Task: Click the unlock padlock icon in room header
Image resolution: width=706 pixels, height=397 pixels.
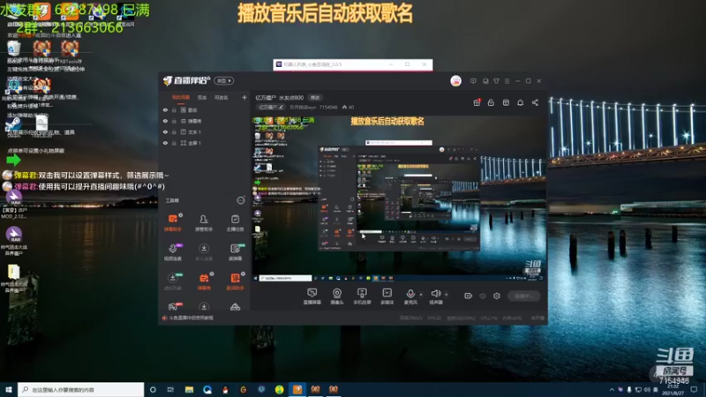Action: click(x=491, y=102)
